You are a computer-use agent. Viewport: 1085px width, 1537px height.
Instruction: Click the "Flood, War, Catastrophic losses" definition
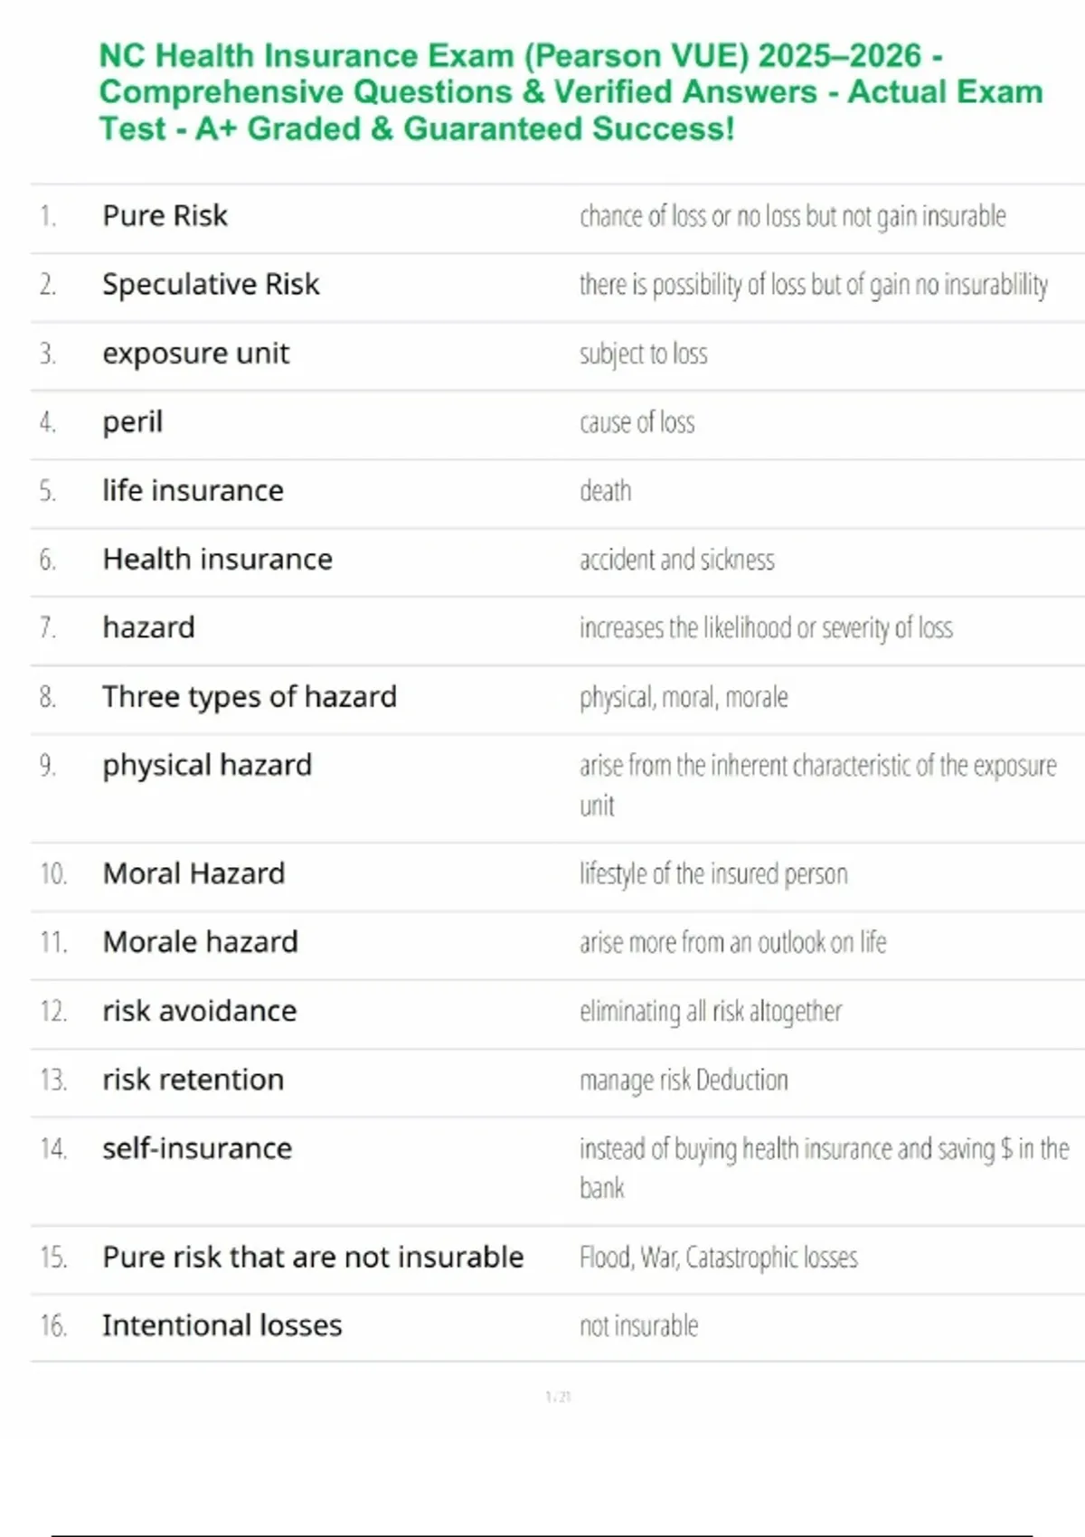tap(718, 1257)
